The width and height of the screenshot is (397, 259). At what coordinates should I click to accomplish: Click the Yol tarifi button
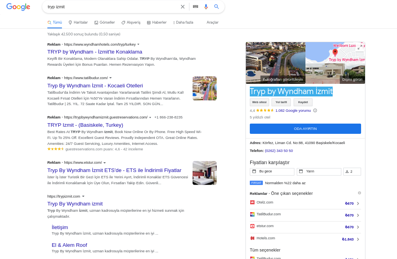[x=281, y=102]
